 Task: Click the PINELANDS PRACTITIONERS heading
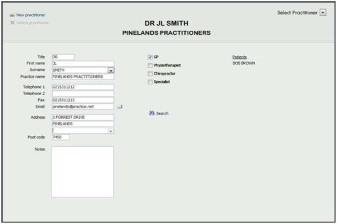coord(166,33)
